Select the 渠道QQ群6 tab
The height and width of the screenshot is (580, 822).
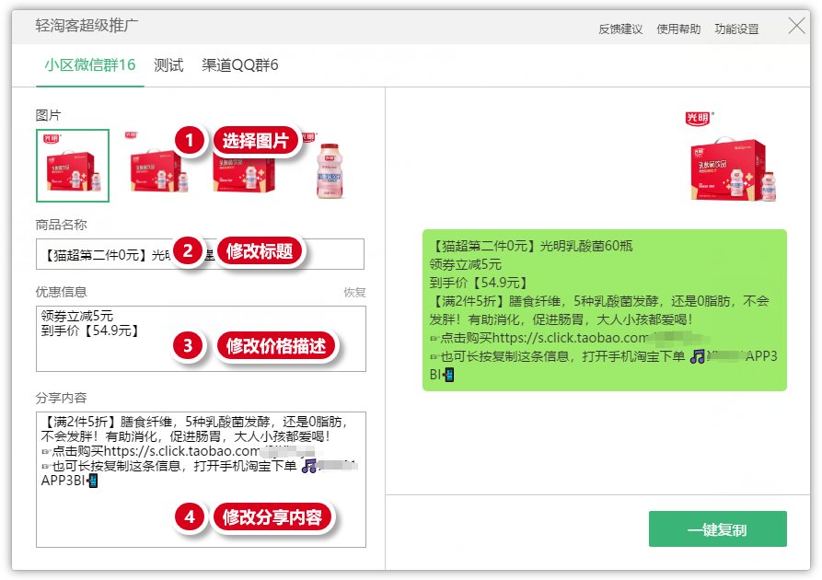pyautogui.click(x=240, y=65)
